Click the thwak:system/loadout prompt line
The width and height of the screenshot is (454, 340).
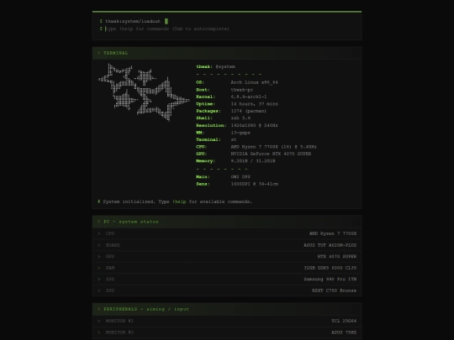[133, 21]
